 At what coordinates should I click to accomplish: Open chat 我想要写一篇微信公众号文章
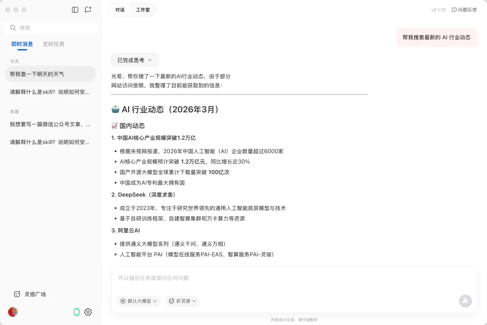pos(51,125)
